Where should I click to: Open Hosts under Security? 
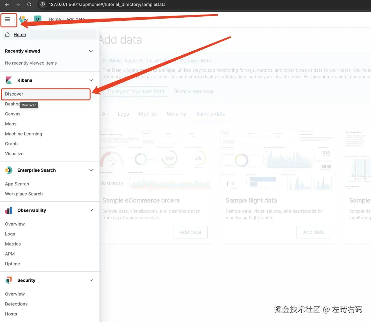click(x=11, y=314)
